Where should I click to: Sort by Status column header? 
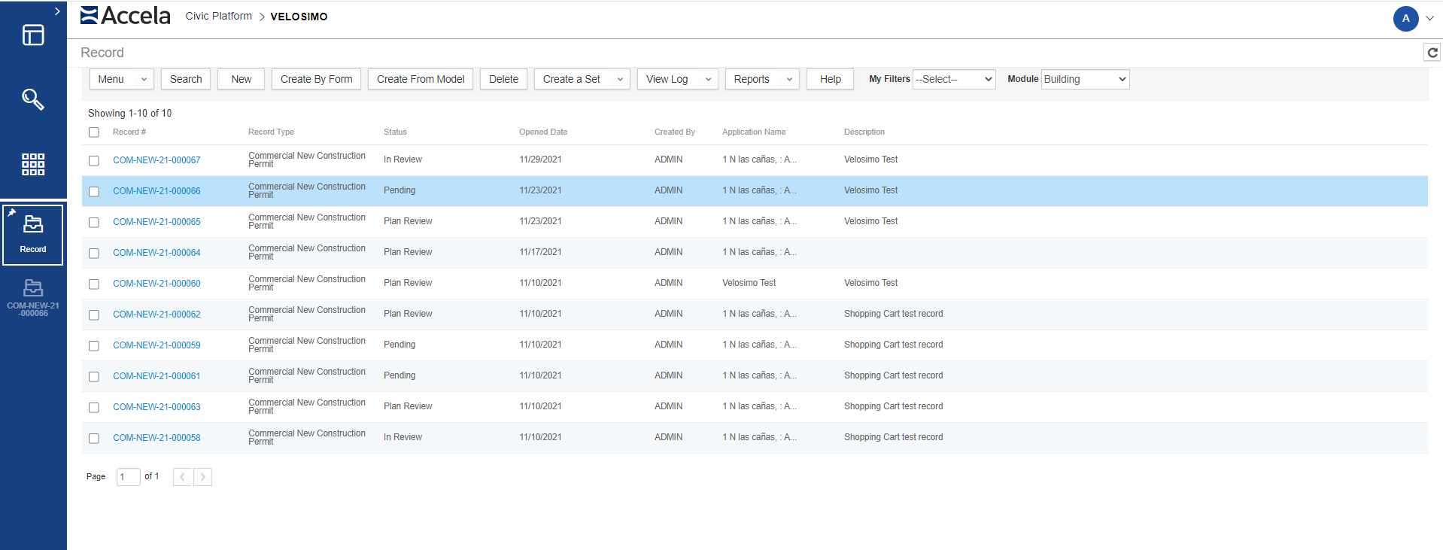click(x=395, y=132)
